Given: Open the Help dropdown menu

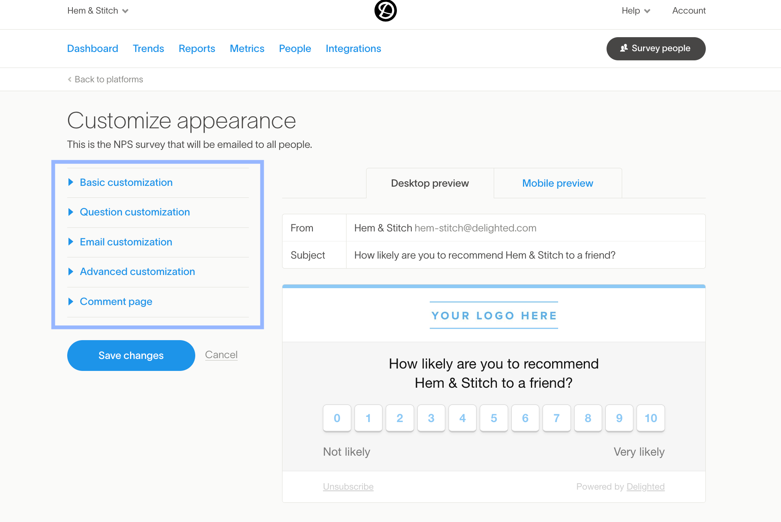Looking at the screenshot, I should pyautogui.click(x=635, y=10).
